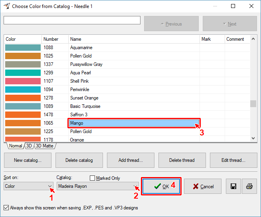Click Edit thread button
This screenshot has width=261, height=217.
pyautogui.click(x=233, y=160)
